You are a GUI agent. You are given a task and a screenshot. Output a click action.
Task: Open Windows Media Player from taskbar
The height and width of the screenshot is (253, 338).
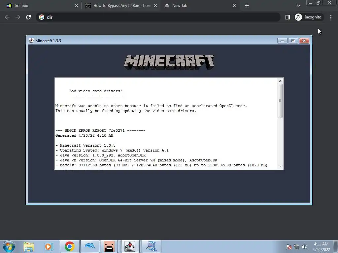tap(49, 247)
